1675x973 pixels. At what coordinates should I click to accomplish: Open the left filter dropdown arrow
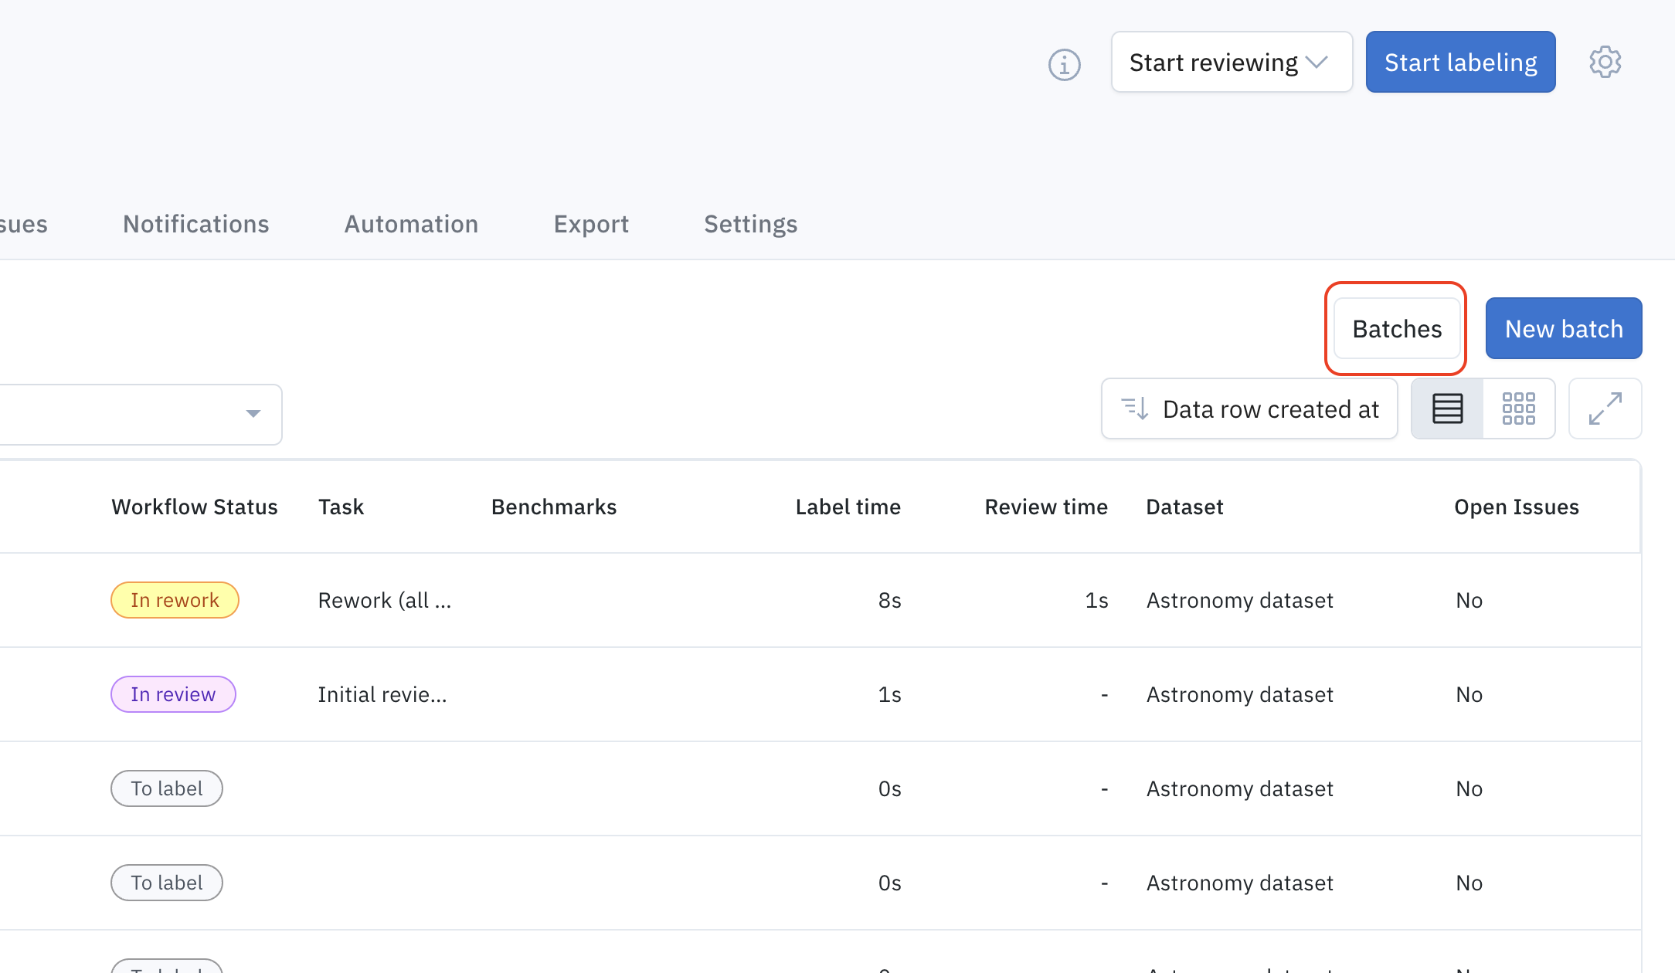(x=253, y=414)
